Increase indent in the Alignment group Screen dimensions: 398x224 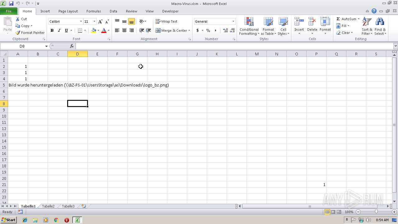pos(149,30)
